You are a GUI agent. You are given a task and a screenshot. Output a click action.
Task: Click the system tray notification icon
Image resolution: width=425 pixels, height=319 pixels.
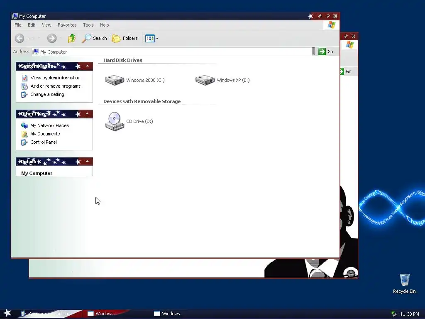[x=393, y=314]
